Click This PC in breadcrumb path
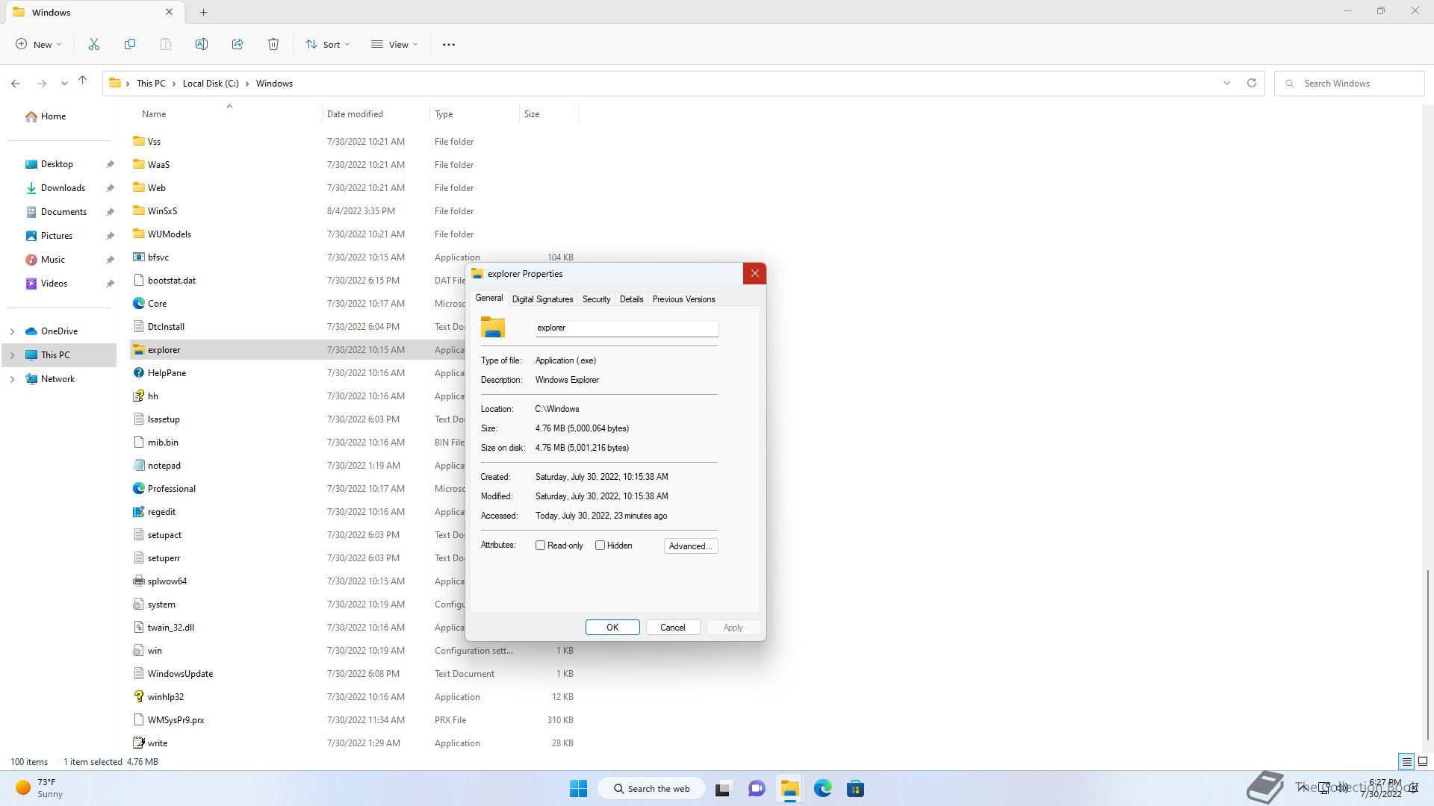 click(x=151, y=84)
